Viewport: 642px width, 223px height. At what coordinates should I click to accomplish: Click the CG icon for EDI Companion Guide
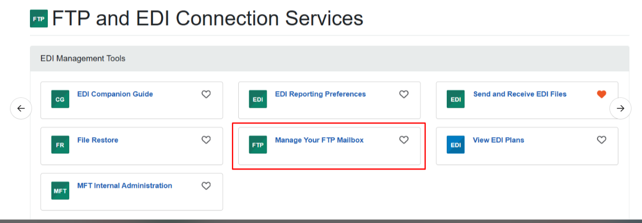[60, 99]
